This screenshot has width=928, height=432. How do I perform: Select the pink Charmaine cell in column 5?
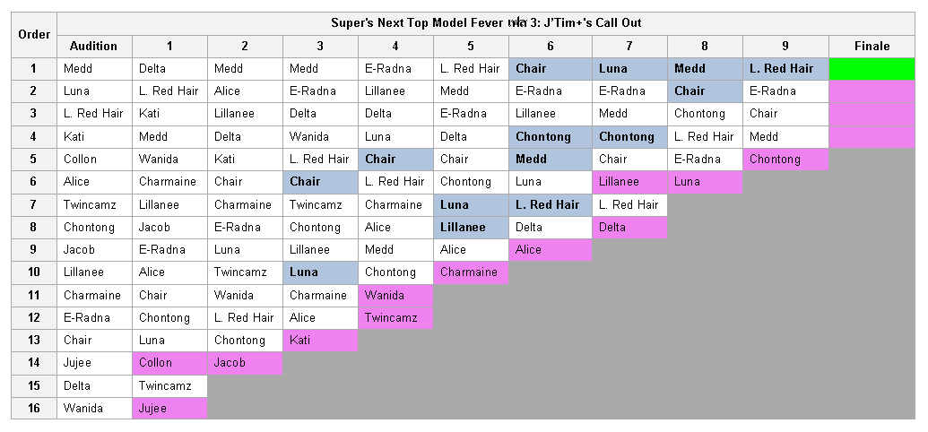pyautogui.click(x=471, y=272)
